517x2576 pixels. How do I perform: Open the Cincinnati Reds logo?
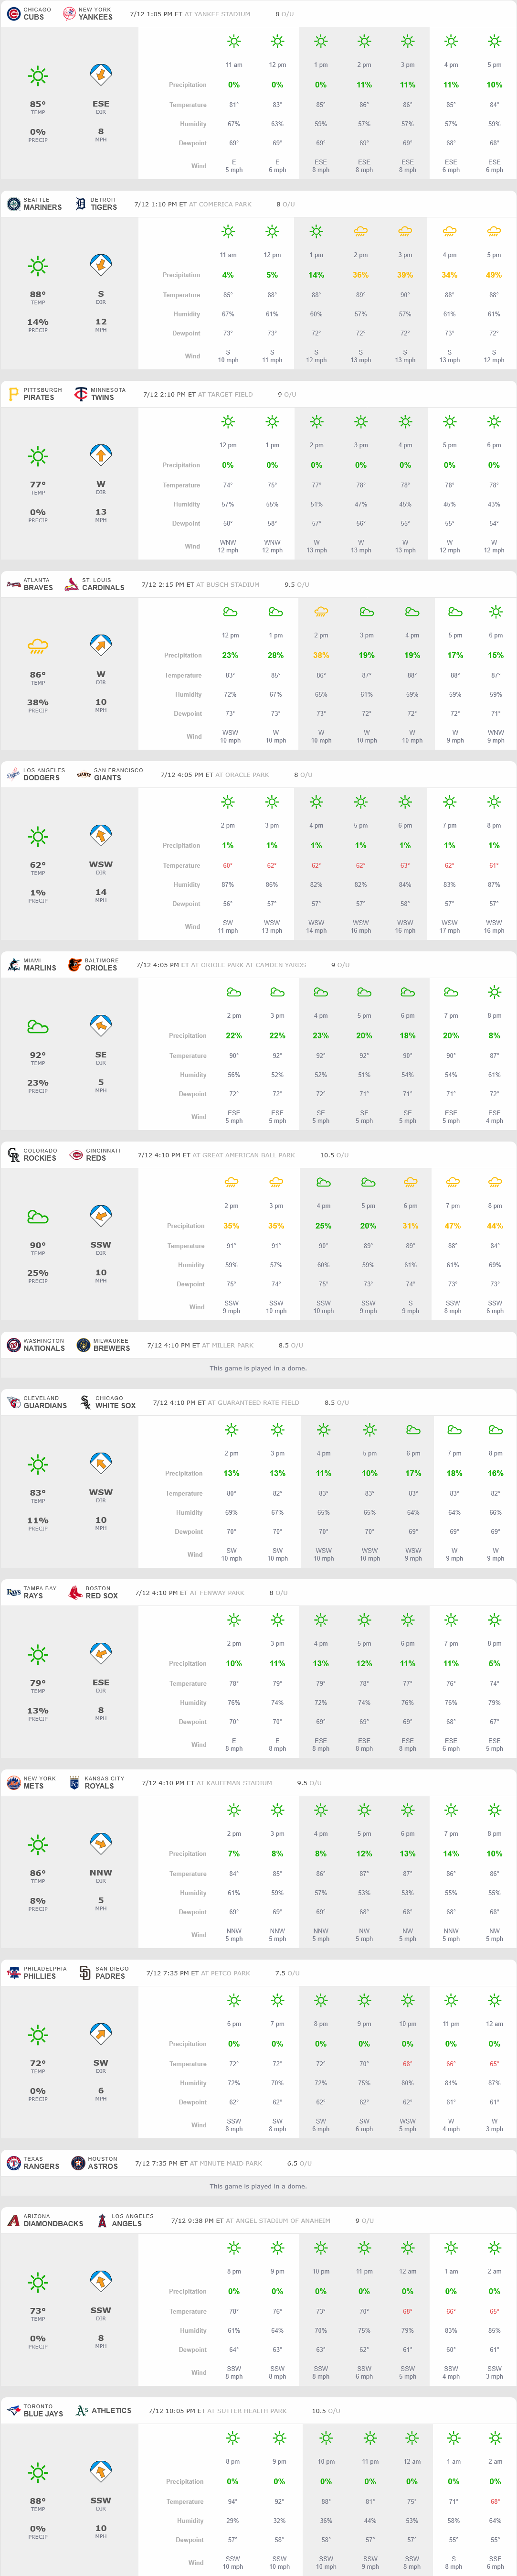click(76, 1154)
